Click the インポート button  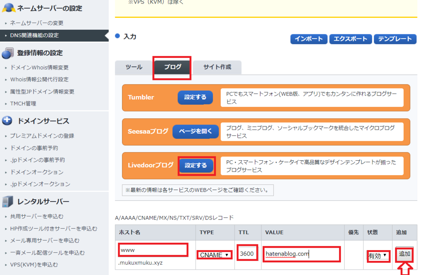tap(309, 39)
